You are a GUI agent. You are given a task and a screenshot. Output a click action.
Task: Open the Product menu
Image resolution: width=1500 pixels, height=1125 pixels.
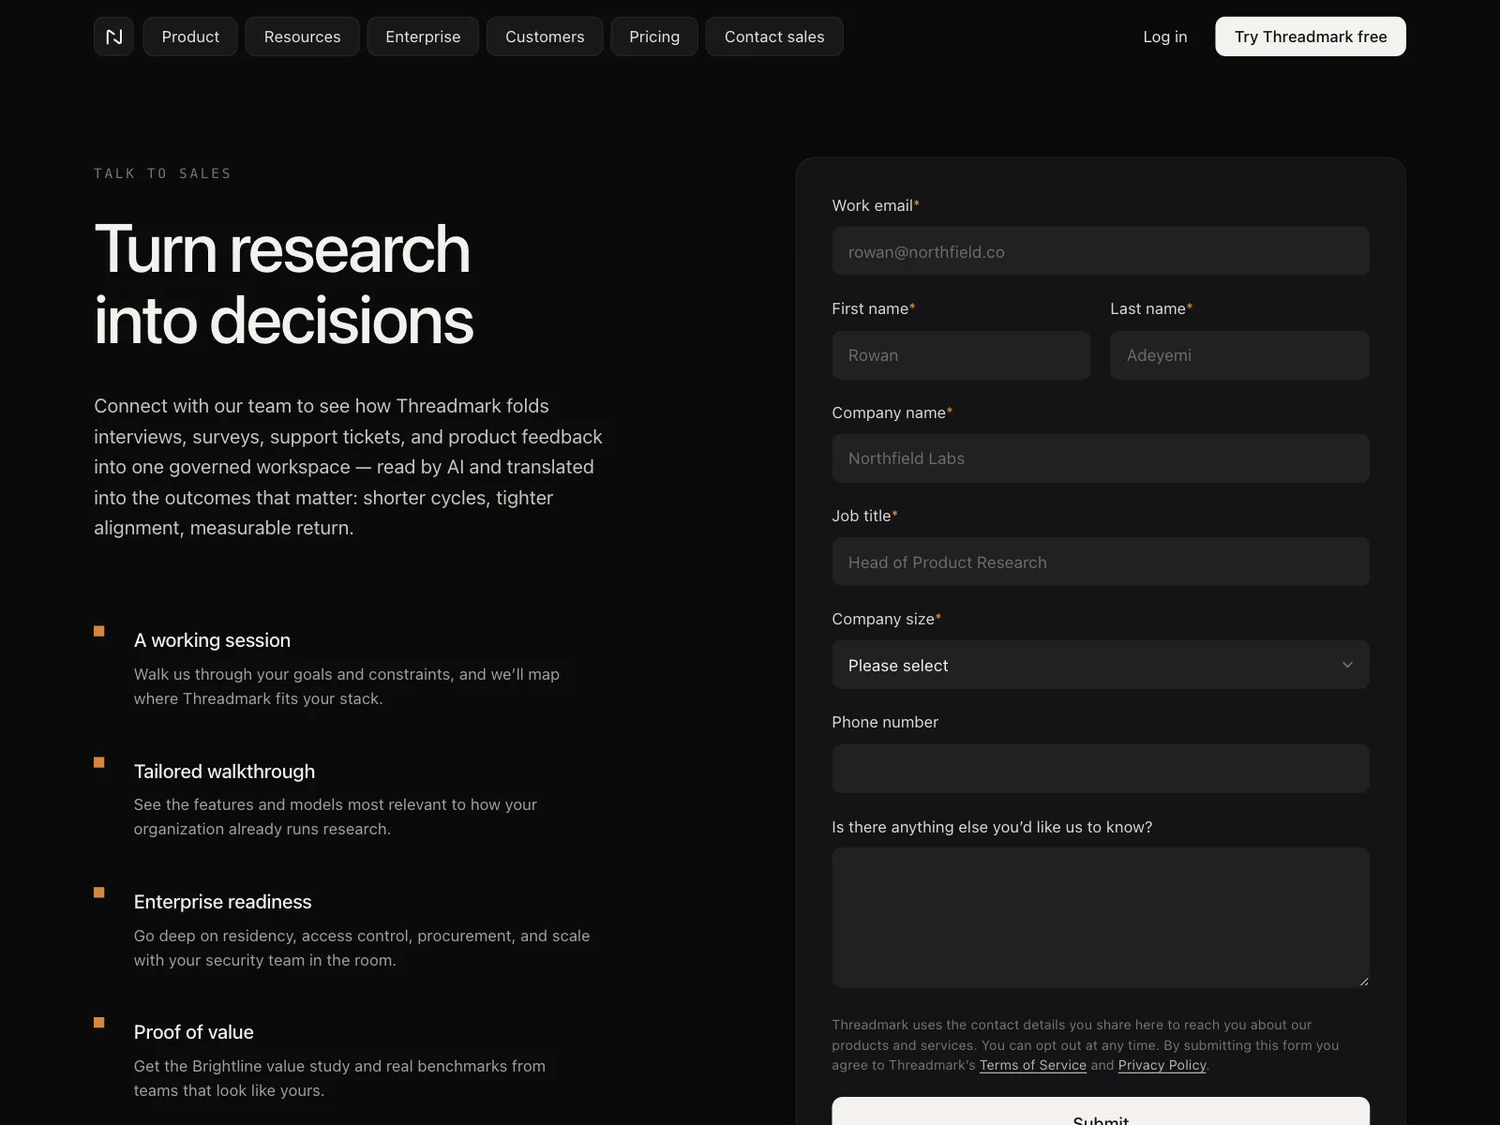click(x=190, y=37)
